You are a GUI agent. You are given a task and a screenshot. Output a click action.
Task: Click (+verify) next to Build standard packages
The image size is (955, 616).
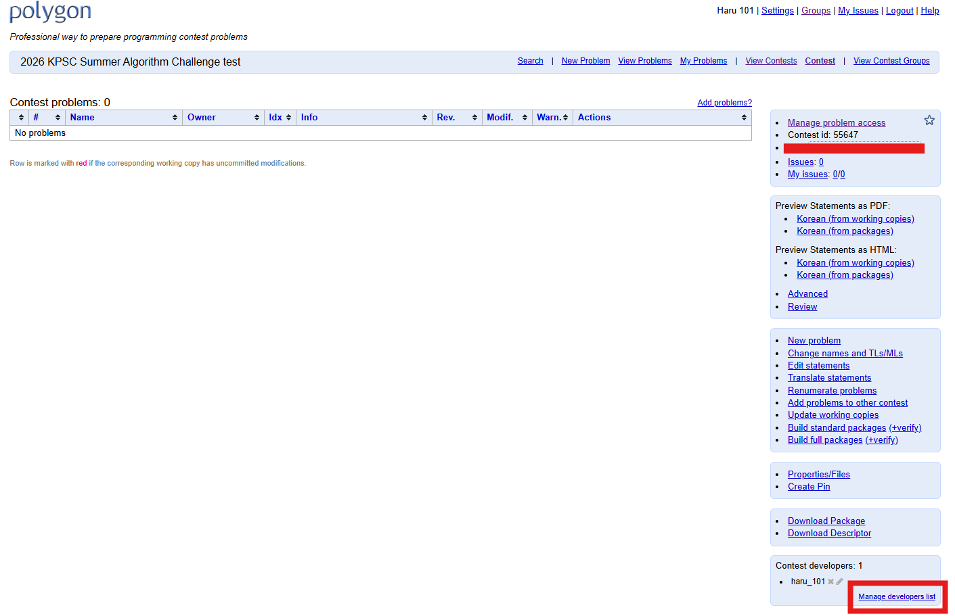905,428
